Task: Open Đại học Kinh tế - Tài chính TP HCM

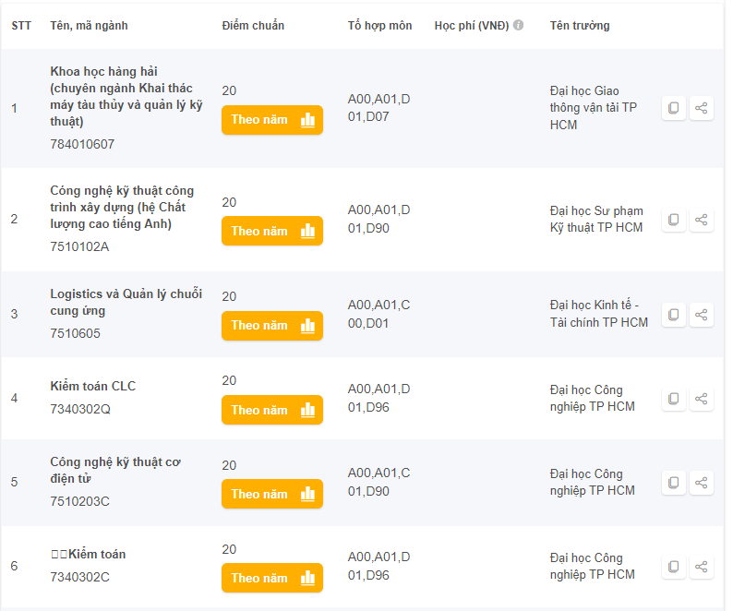Action: click(x=599, y=314)
